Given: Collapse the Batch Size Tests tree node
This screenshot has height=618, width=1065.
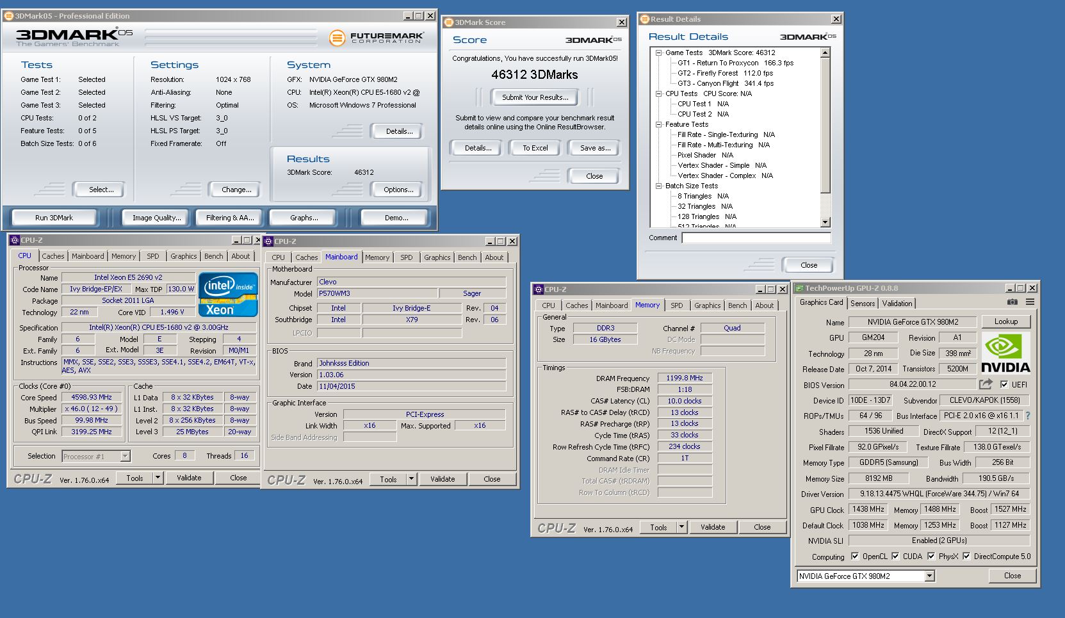Looking at the screenshot, I should [x=658, y=186].
